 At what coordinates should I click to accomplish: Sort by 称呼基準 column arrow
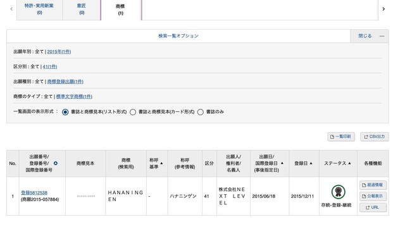pos(162,163)
